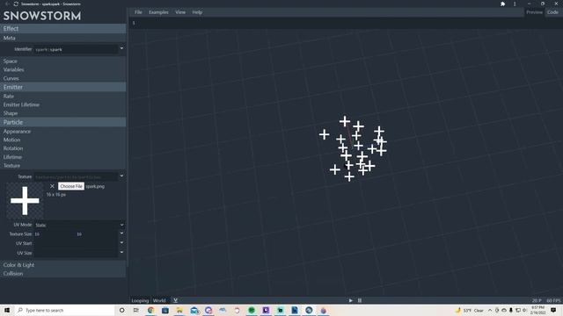The image size is (563, 316).
Task: Expand the Rotation section
Action: tap(62, 148)
